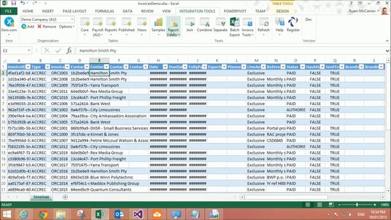This screenshot has width=391, height=220.
Task: Open the Options dropdown
Action: click(x=67, y=26)
